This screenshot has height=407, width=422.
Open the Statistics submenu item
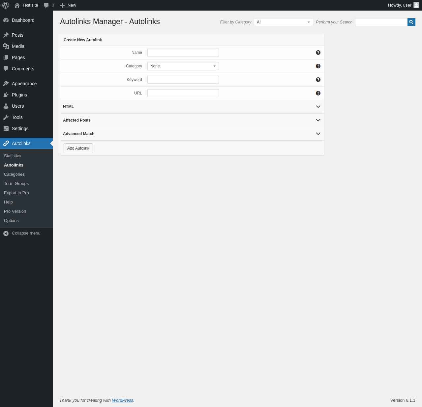(26, 156)
